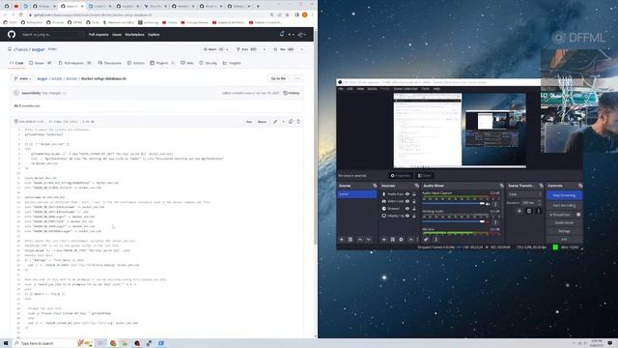Add a new source in OBS

(384, 240)
